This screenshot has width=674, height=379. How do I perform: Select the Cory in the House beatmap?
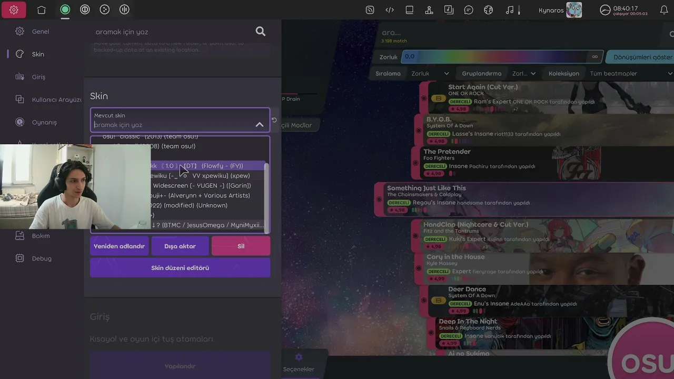coord(544,267)
